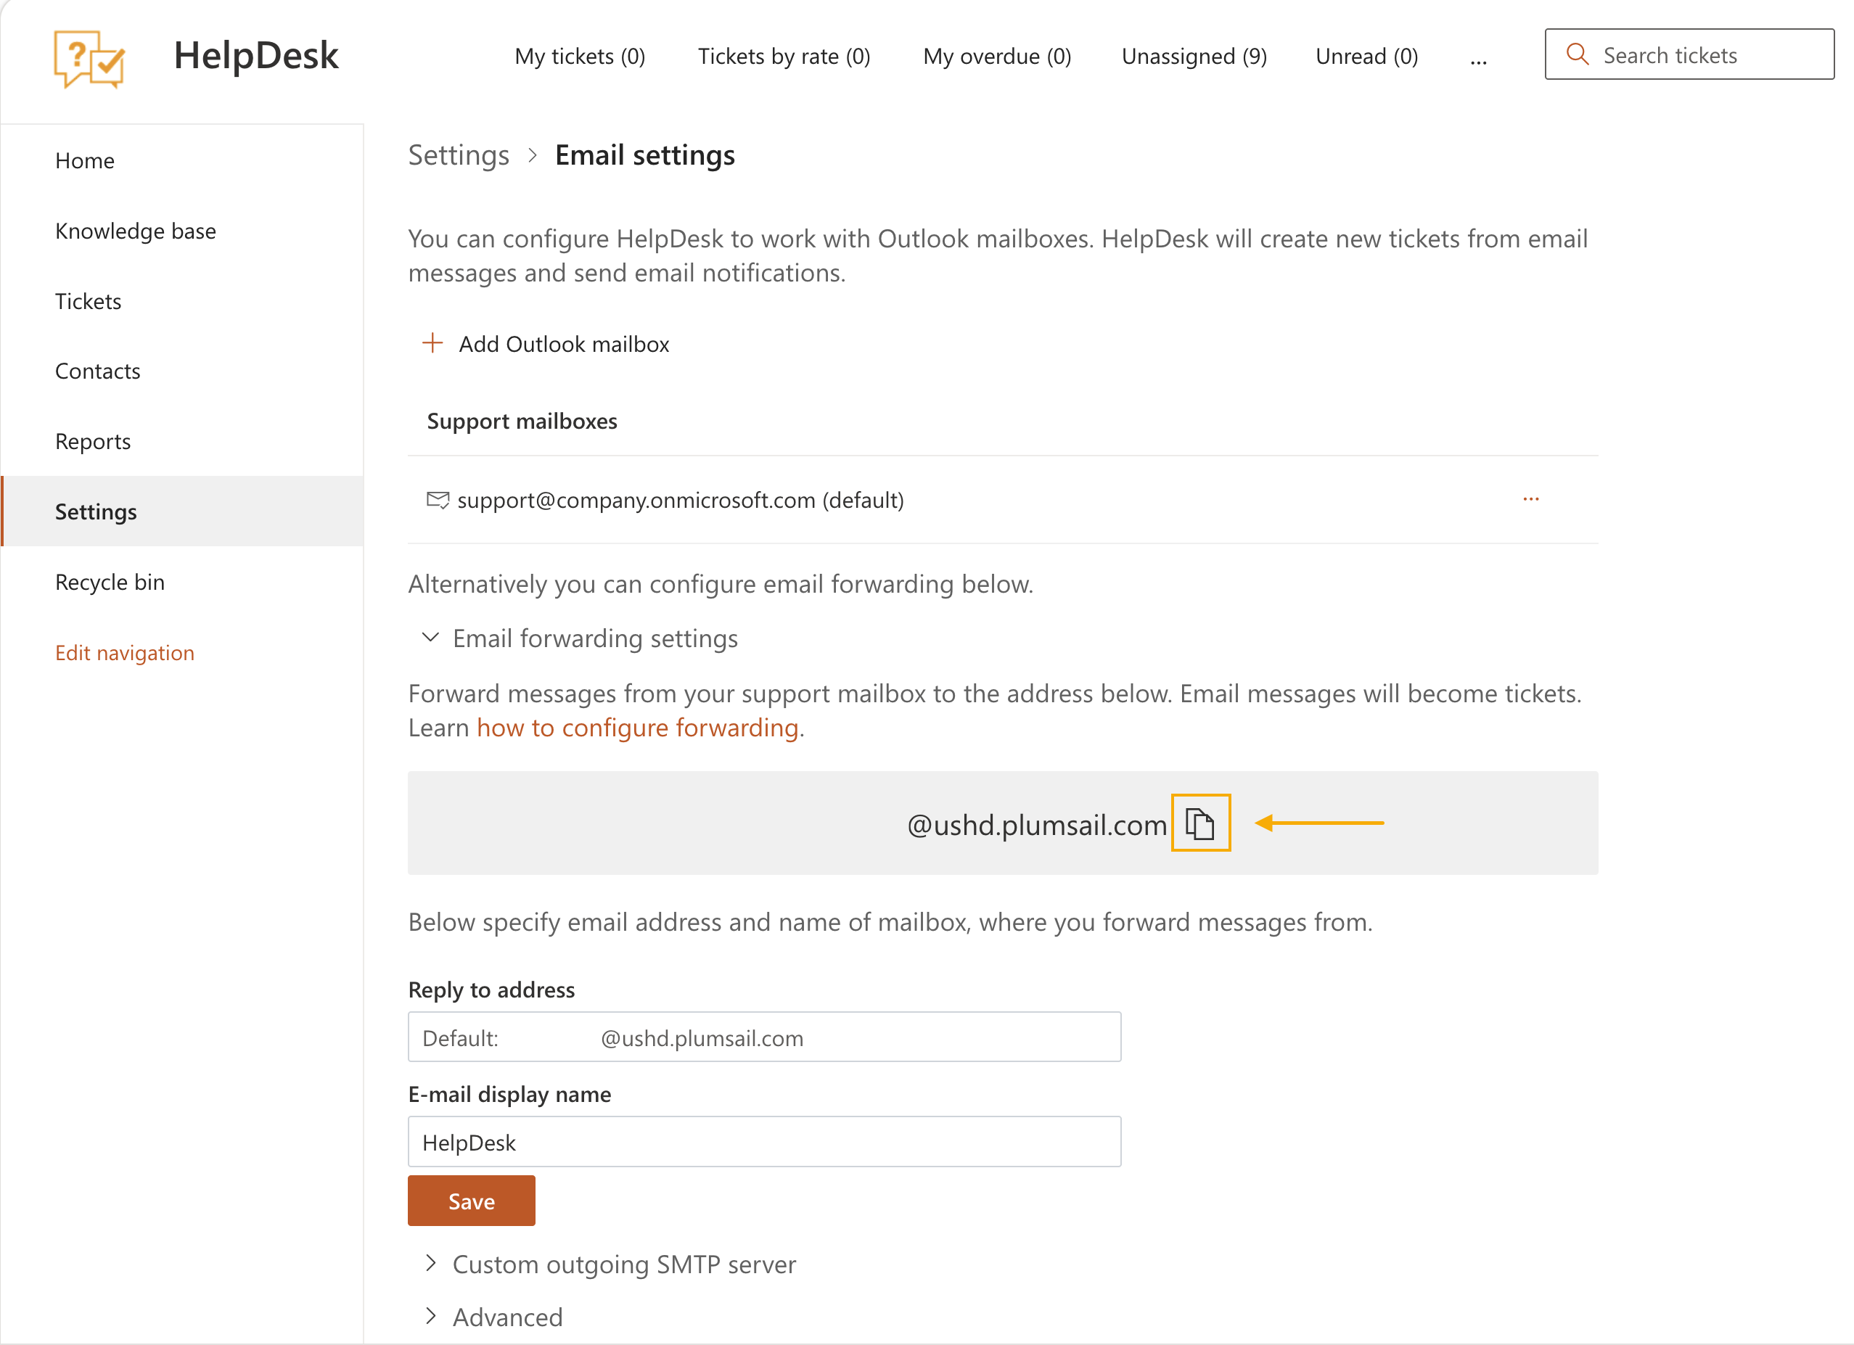The height and width of the screenshot is (1345, 1854).
Task: Click the envelope icon beside support mailbox
Action: 438,500
